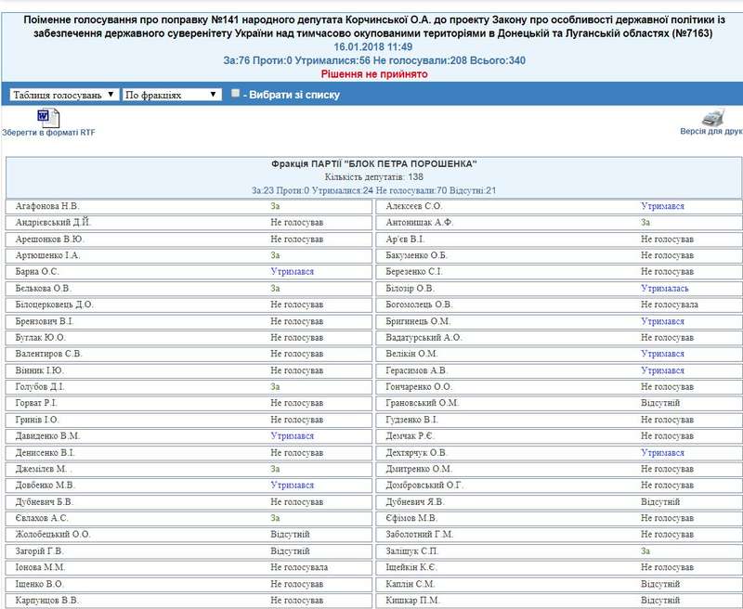
Task: Tick the 'Вибрати зі списку' checkbox
Action: tap(236, 94)
